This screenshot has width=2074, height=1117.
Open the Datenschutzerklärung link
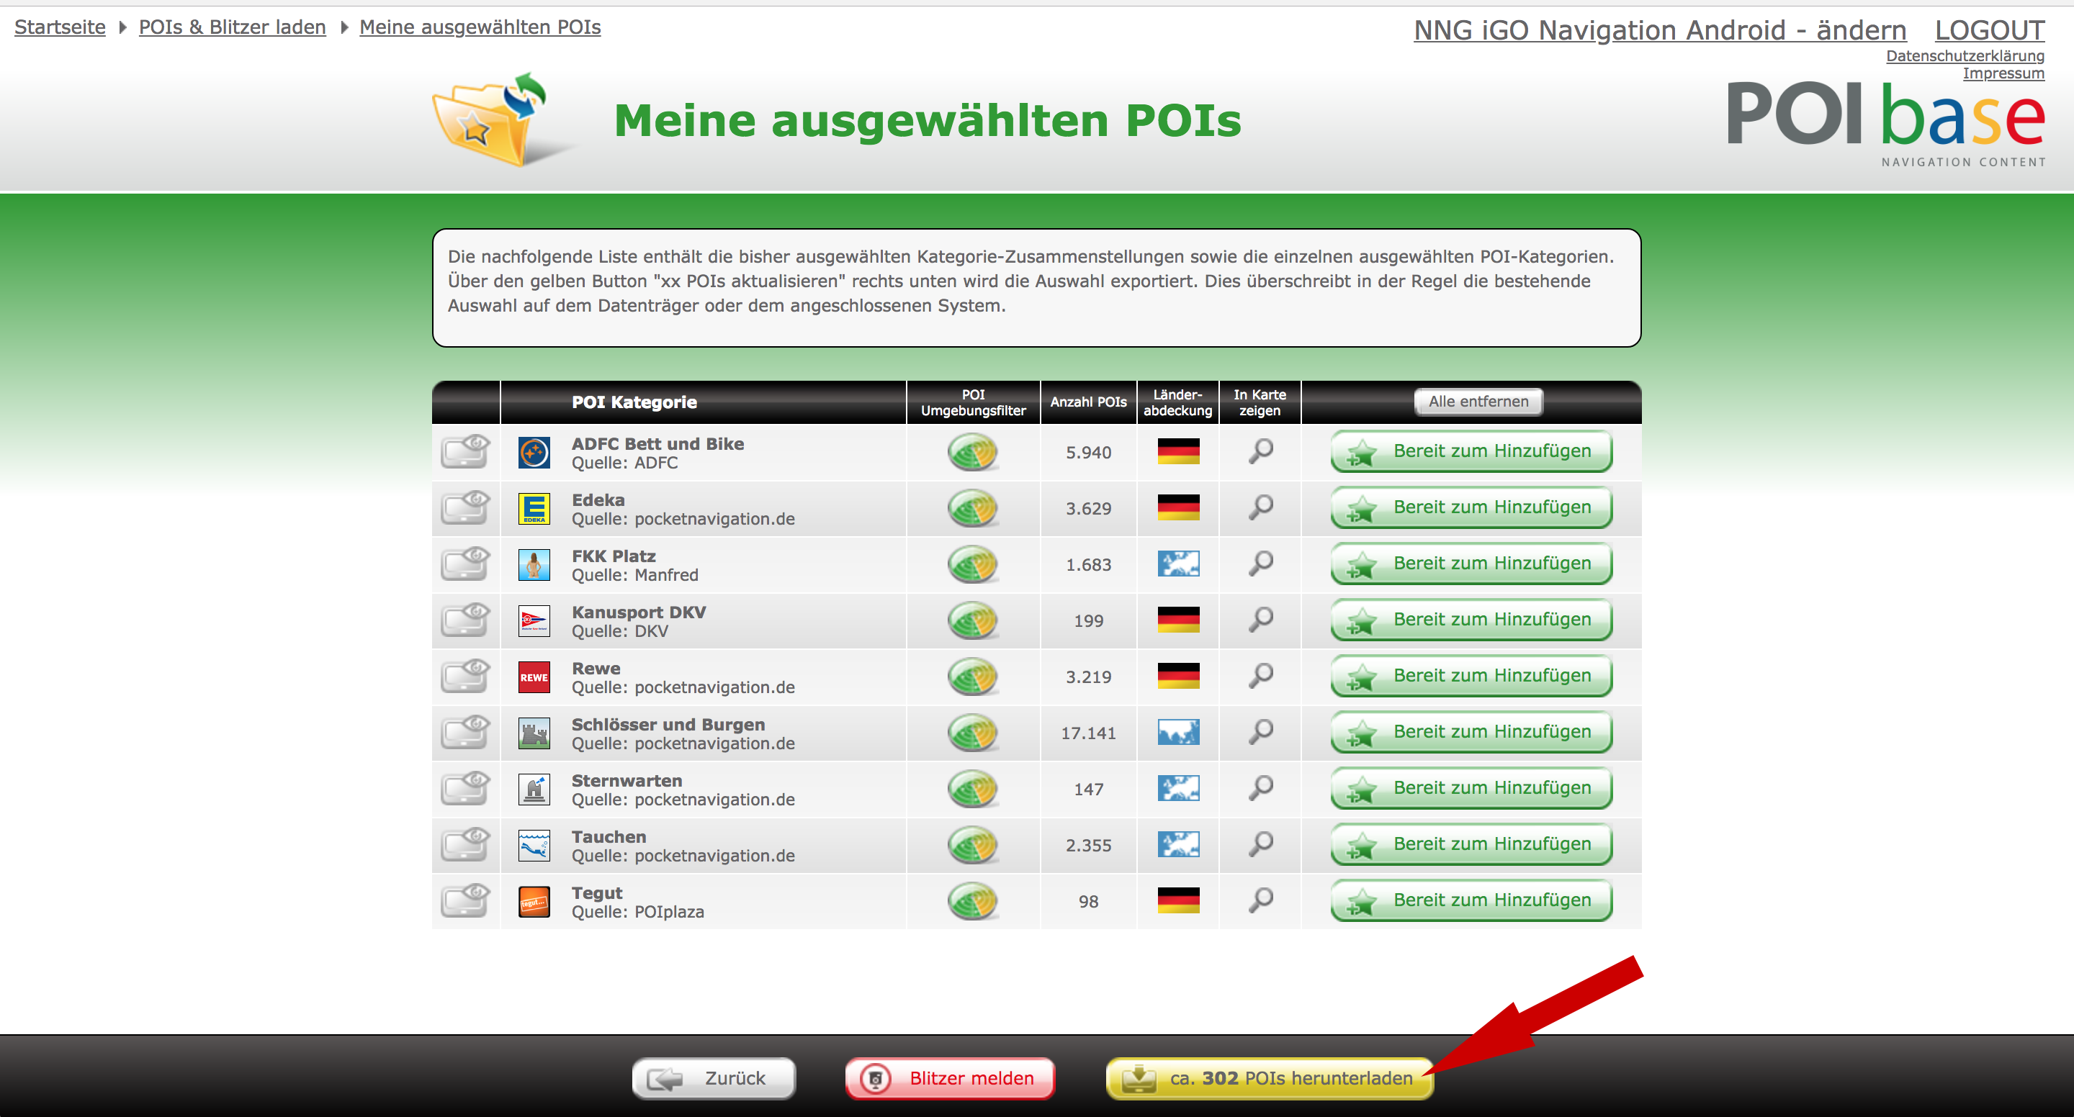point(1965,55)
